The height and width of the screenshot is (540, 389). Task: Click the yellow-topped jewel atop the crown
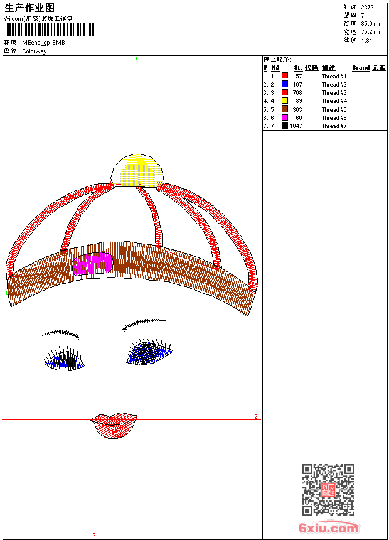coord(139,170)
